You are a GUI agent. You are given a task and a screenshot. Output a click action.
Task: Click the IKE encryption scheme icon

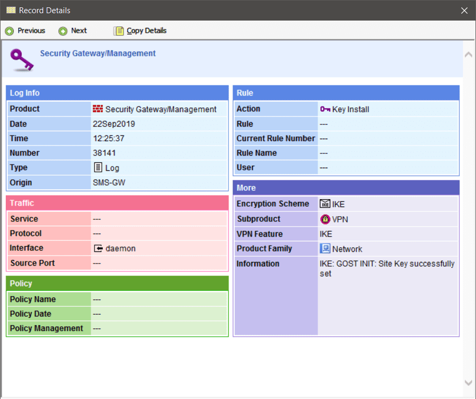[325, 204]
